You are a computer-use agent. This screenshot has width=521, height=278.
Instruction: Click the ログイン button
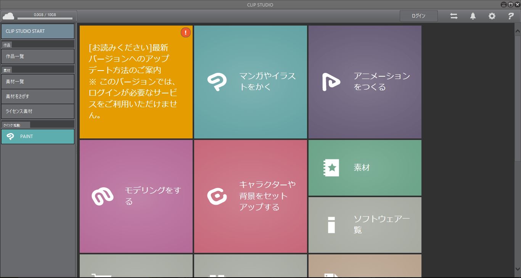pyautogui.click(x=418, y=16)
